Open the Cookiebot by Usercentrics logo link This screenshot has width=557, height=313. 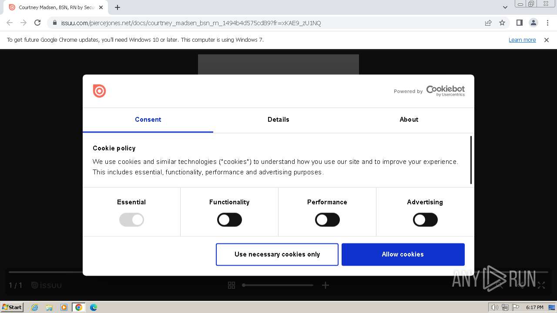(445, 91)
